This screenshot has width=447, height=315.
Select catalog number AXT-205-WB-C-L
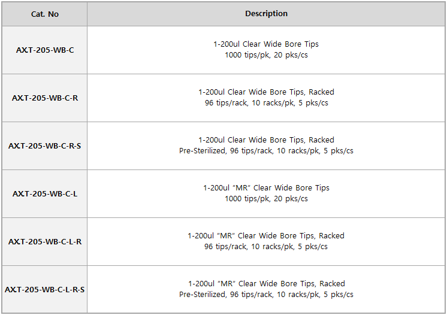(x=45, y=193)
